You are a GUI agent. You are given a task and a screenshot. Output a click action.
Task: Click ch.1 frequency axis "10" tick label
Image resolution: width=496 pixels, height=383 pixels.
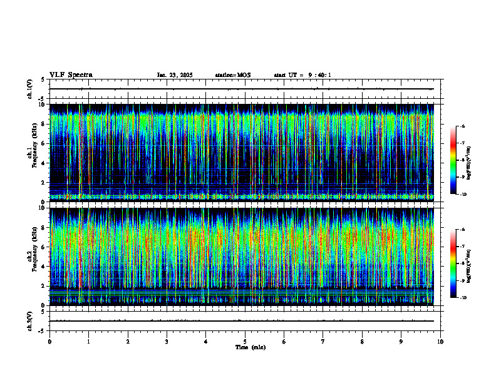click(x=43, y=105)
